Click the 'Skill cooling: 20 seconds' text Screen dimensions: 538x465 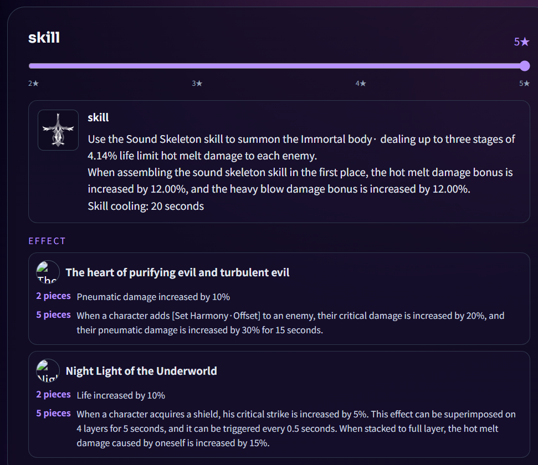pyautogui.click(x=146, y=206)
